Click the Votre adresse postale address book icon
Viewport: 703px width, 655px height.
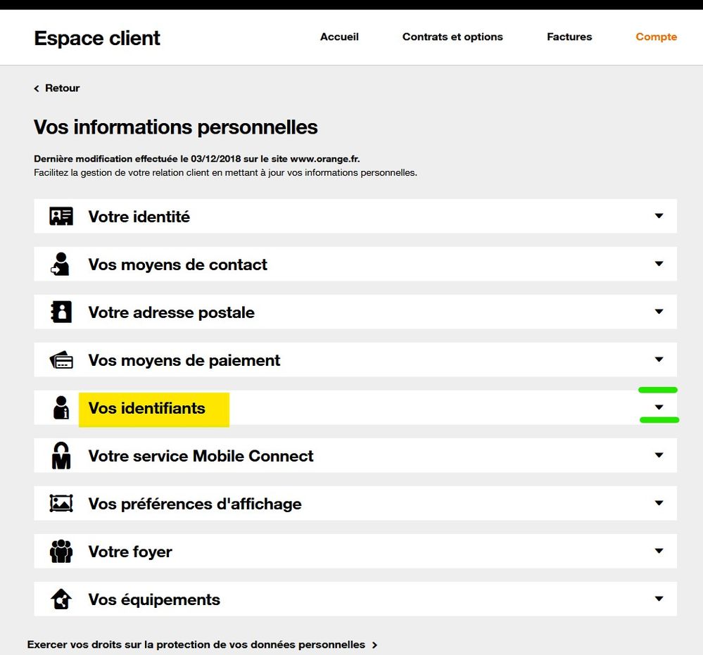61,312
